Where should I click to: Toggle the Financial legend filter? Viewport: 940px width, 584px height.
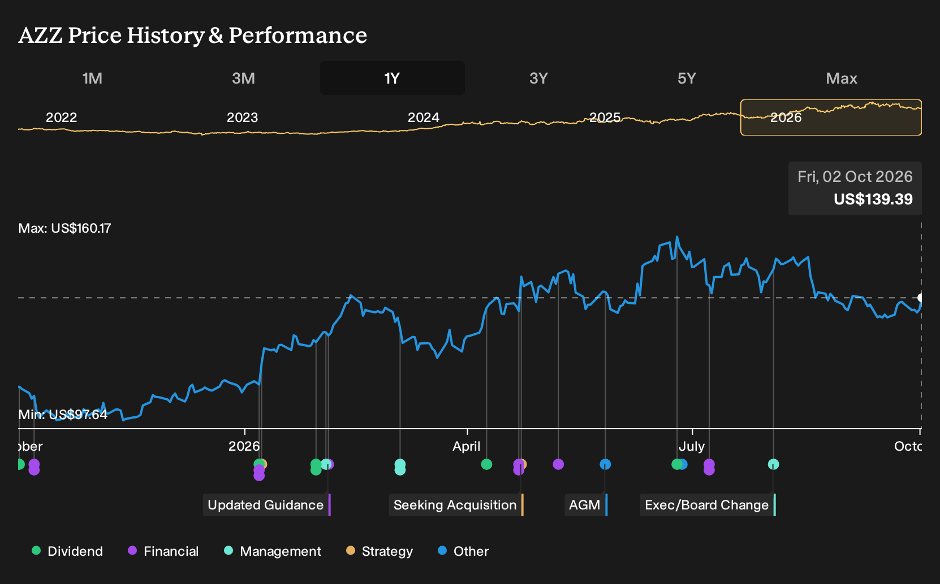(x=163, y=551)
